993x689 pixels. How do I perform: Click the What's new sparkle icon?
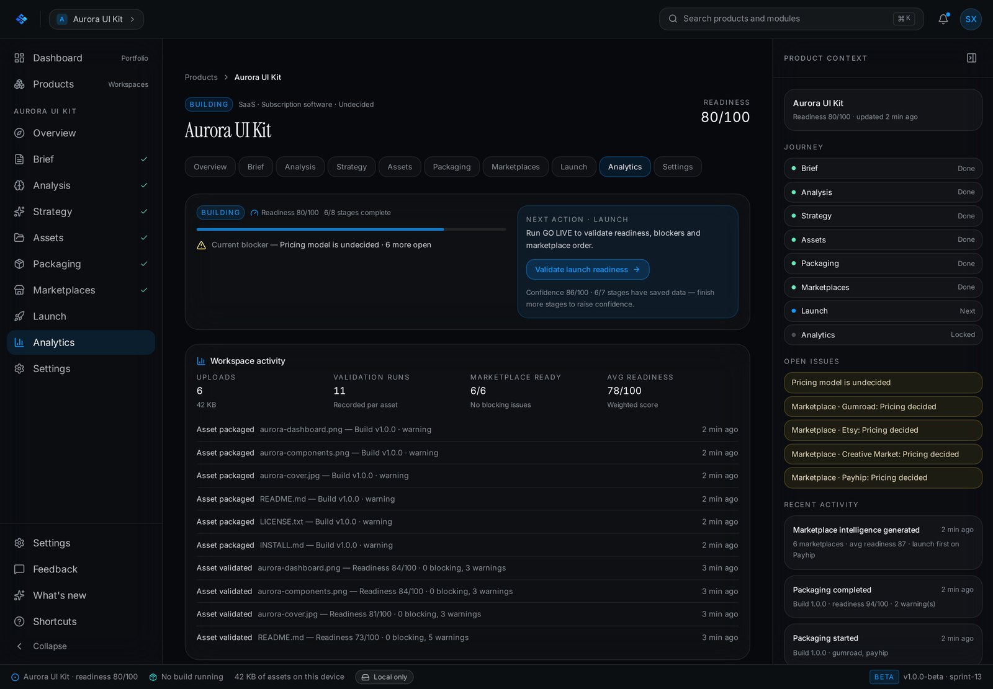pyautogui.click(x=19, y=595)
